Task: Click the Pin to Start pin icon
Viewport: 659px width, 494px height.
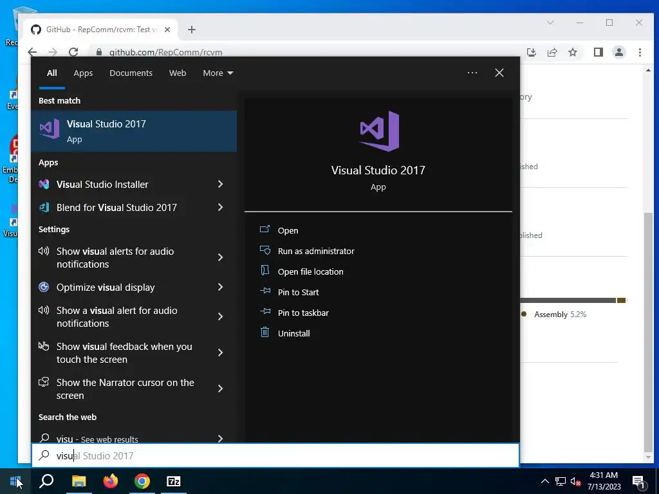Action: (x=265, y=291)
